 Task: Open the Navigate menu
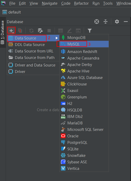[x=50, y=3]
